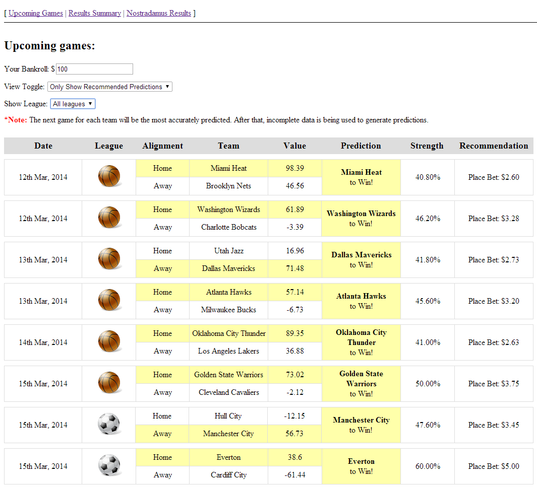The image size is (537, 488).
Task: Click the Date column header
Action: (43, 146)
